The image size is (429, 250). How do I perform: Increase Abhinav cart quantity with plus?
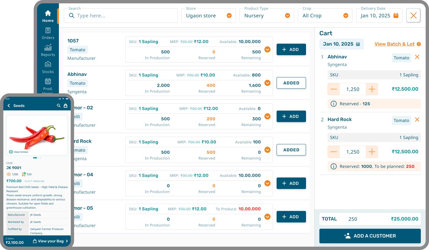[x=372, y=89]
